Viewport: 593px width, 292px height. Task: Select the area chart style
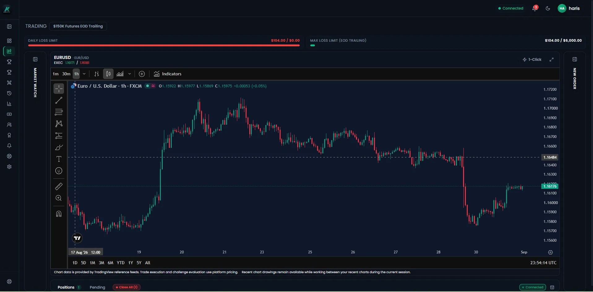click(120, 74)
